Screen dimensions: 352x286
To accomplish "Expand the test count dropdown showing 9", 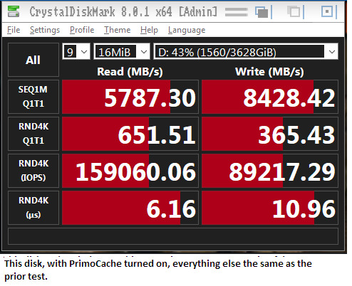I will tap(76, 51).
